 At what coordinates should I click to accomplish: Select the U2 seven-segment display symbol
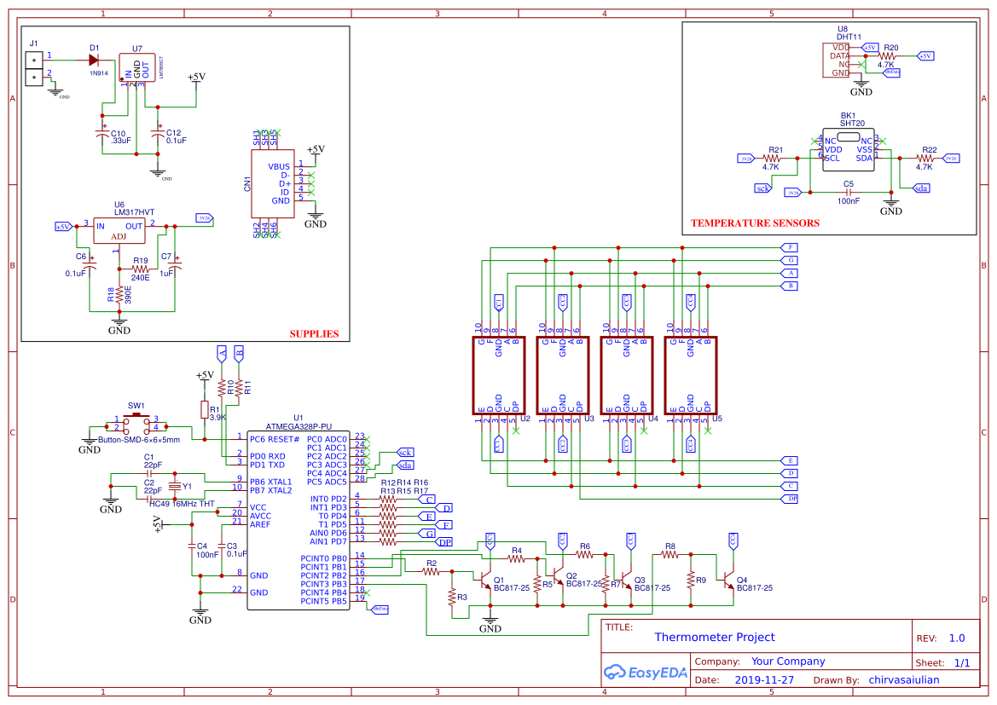pyautogui.click(x=499, y=375)
